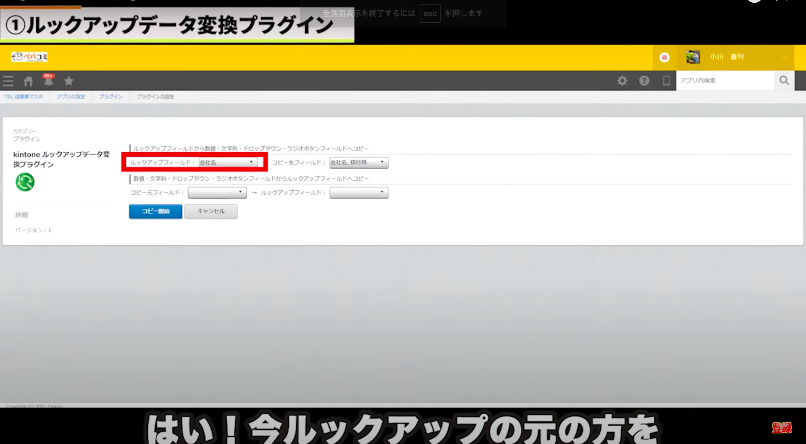Viewport: 806px width, 444px height.
Task: Open the 会社名 lookup field dropdown
Action: pyautogui.click(x=228, y=162)
